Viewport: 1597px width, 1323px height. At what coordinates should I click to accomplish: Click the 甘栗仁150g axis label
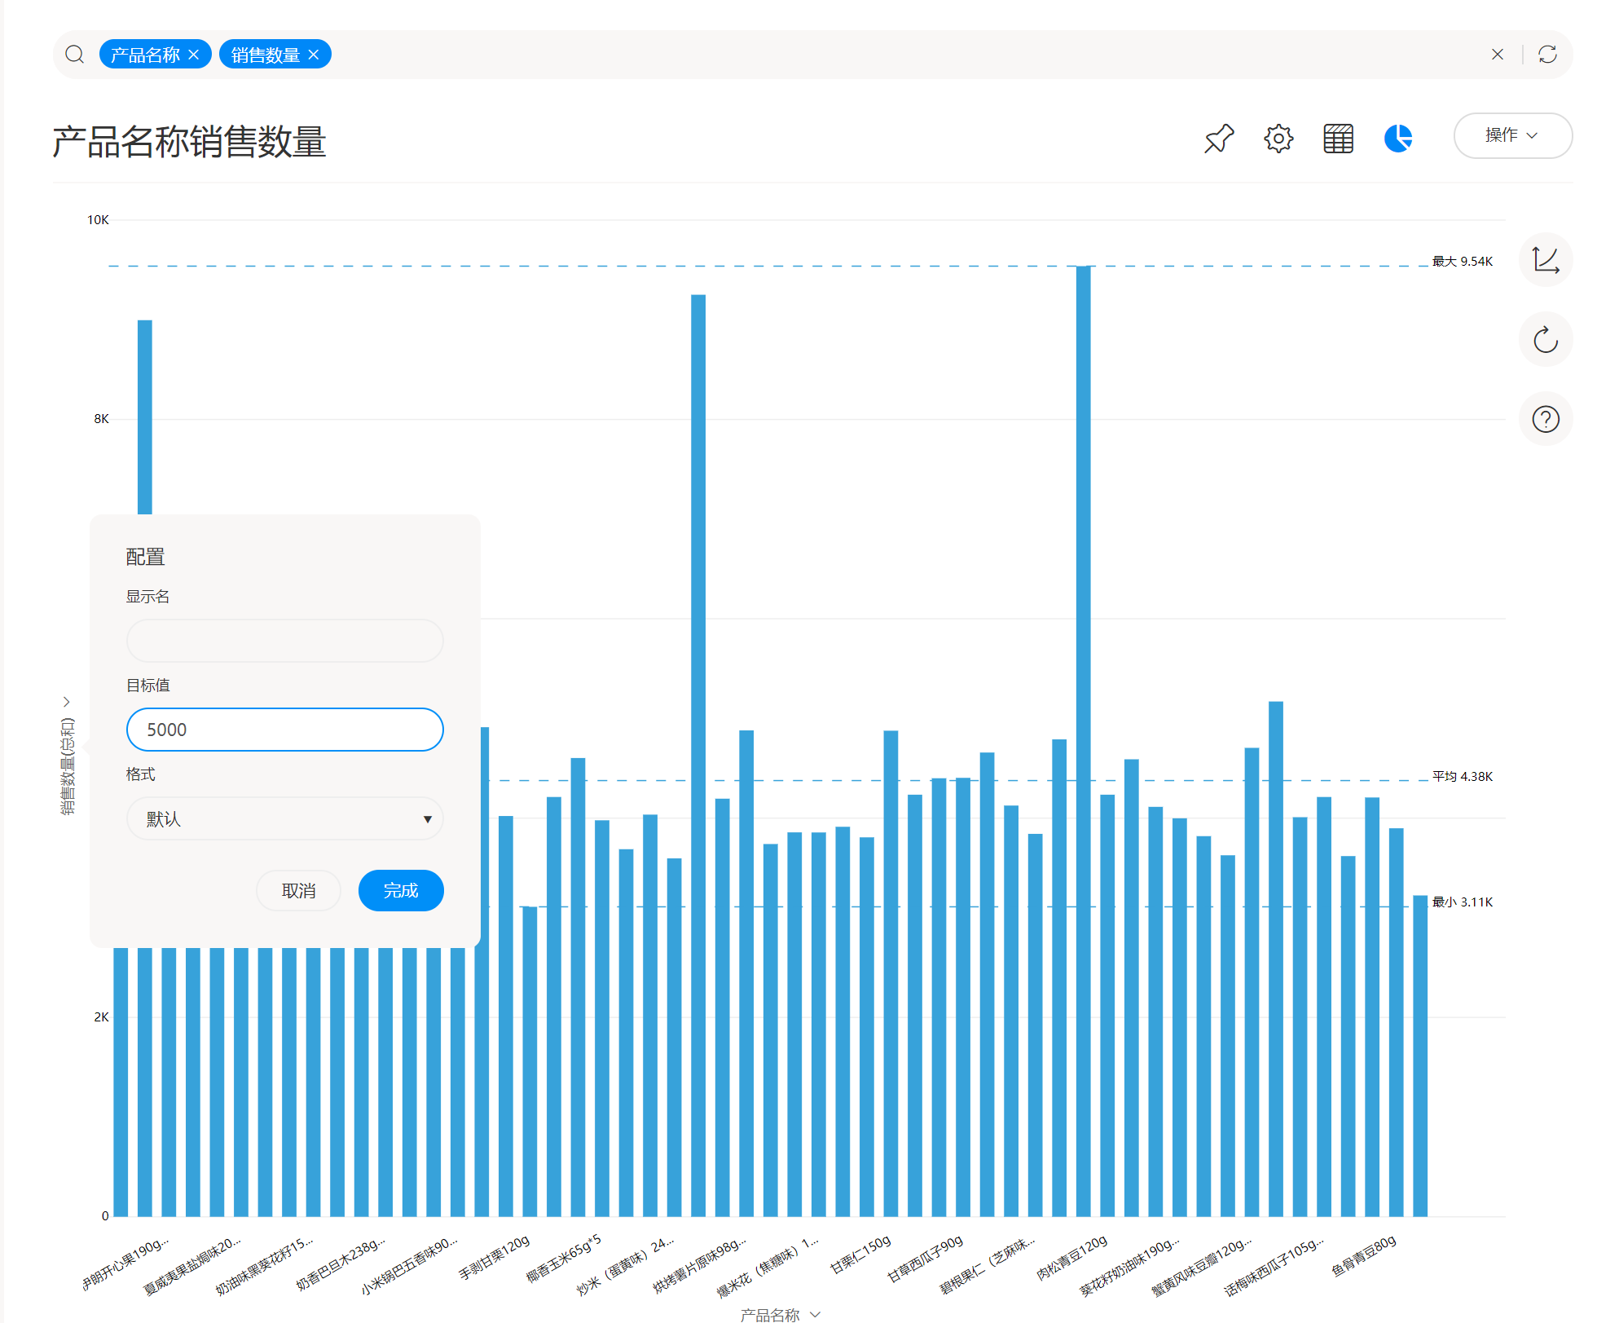[860, 1255]
